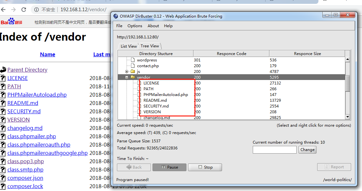Click the file icon beside LICENSE in browser
The height and width of the screenshot is (191, 362).
tap(3, 78)
